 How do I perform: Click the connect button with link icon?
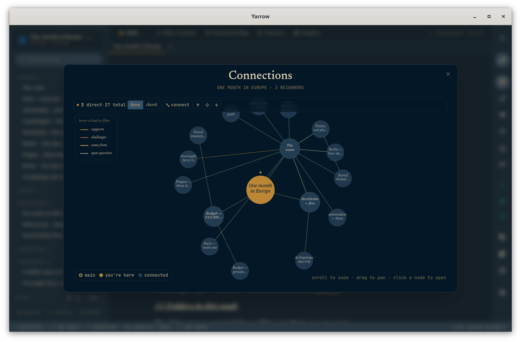click(178, 105)
